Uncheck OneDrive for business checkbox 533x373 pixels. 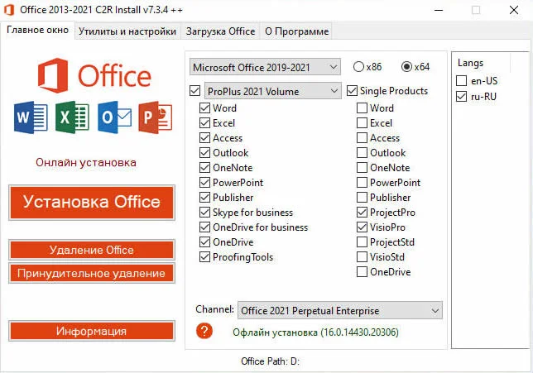[x=204, y=227]
